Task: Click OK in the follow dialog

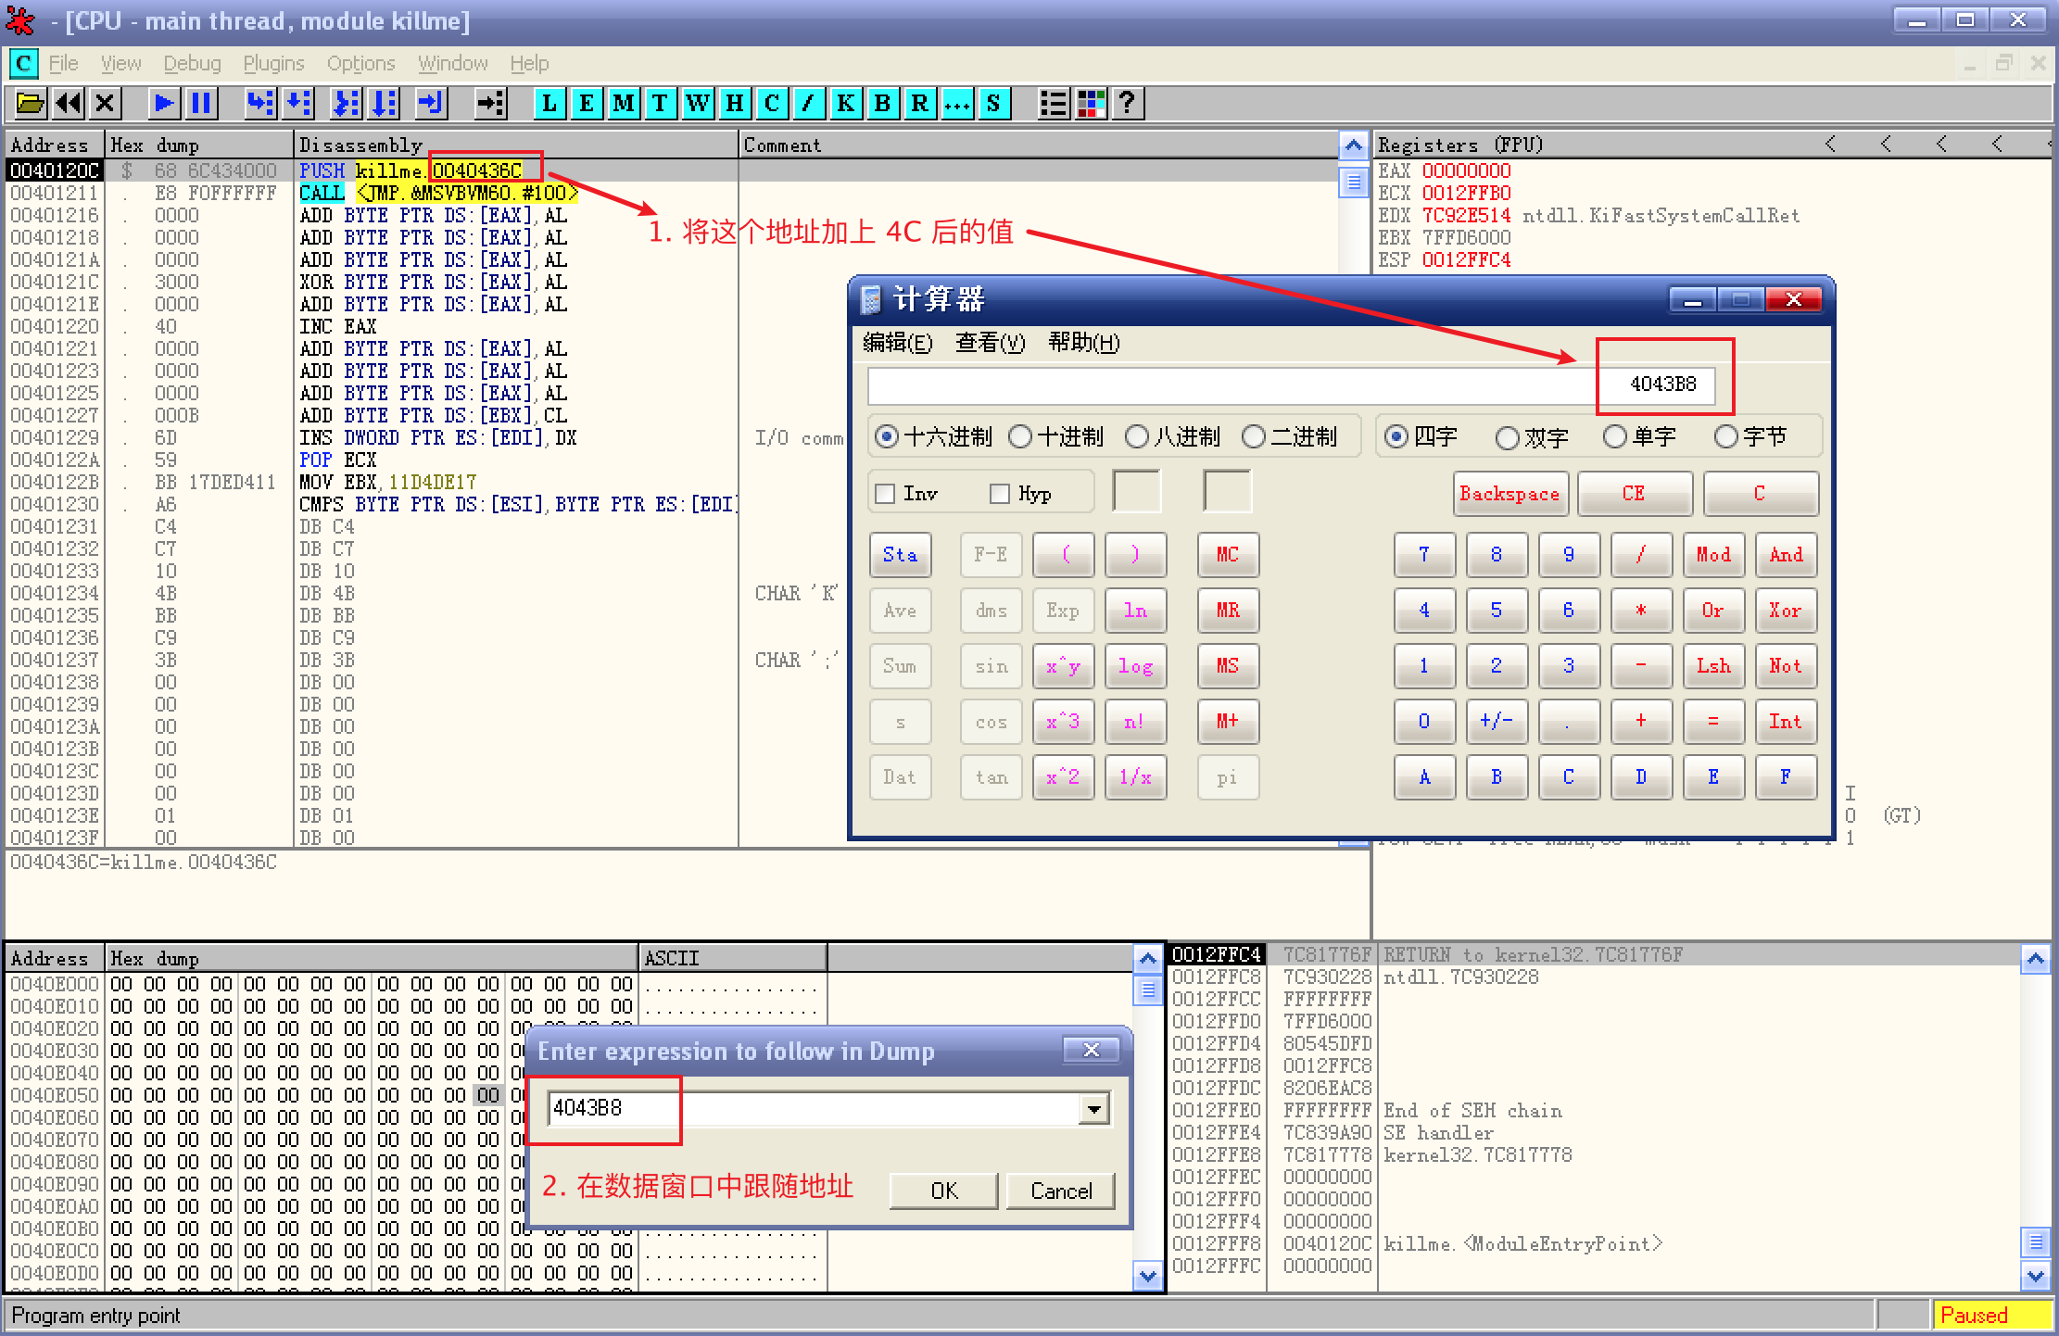Action: pos(943,1191)
